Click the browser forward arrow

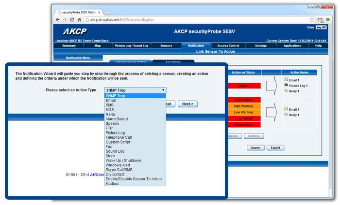pyautogui.click(x=65, y=20)
